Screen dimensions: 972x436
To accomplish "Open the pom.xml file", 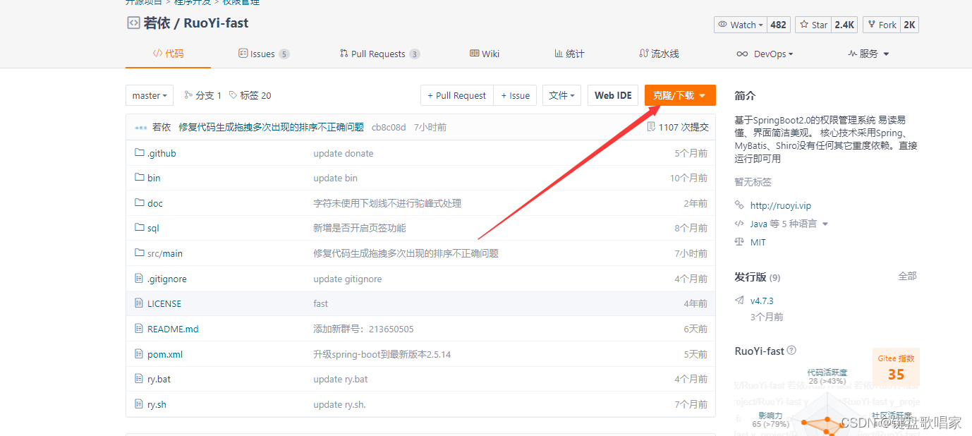I will [x=165, y=354].
